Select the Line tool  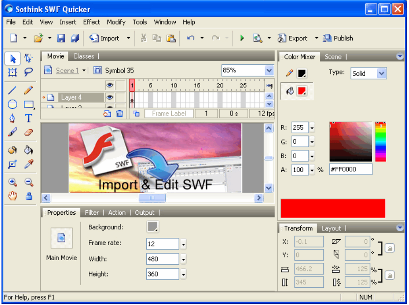13,90
